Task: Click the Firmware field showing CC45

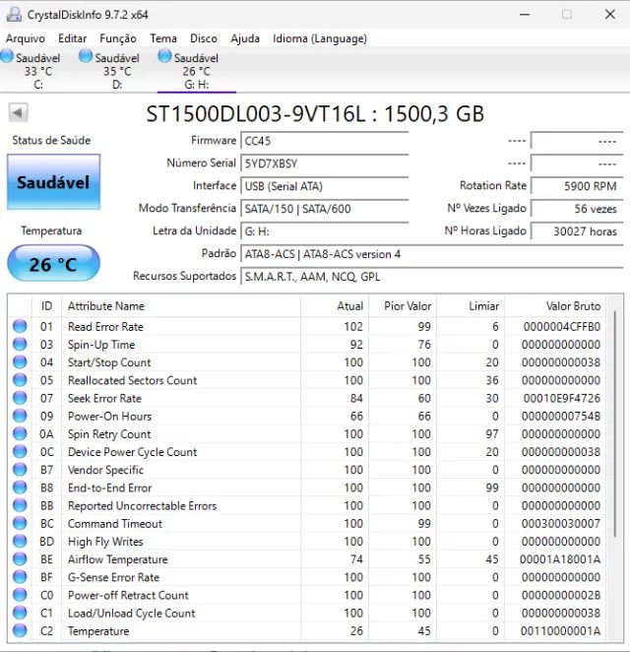Action: pos(325,141)
